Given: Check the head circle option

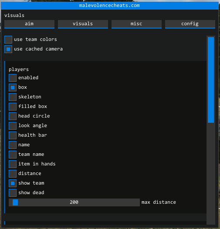Looking at the screenshot, I should click(13, 116).
